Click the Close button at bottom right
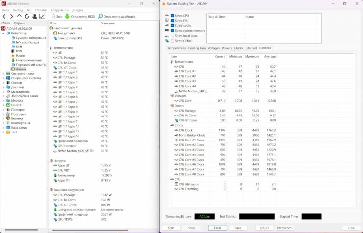 [351, 228]
